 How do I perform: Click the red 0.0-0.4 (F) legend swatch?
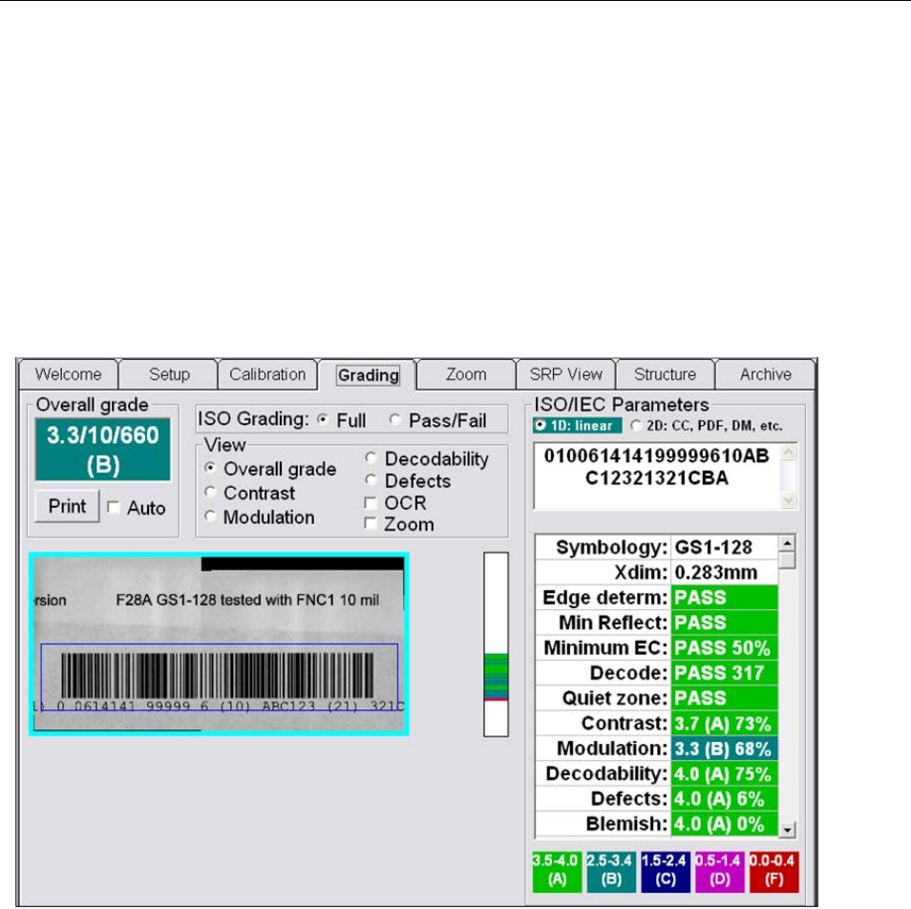[x=773, y=871]
